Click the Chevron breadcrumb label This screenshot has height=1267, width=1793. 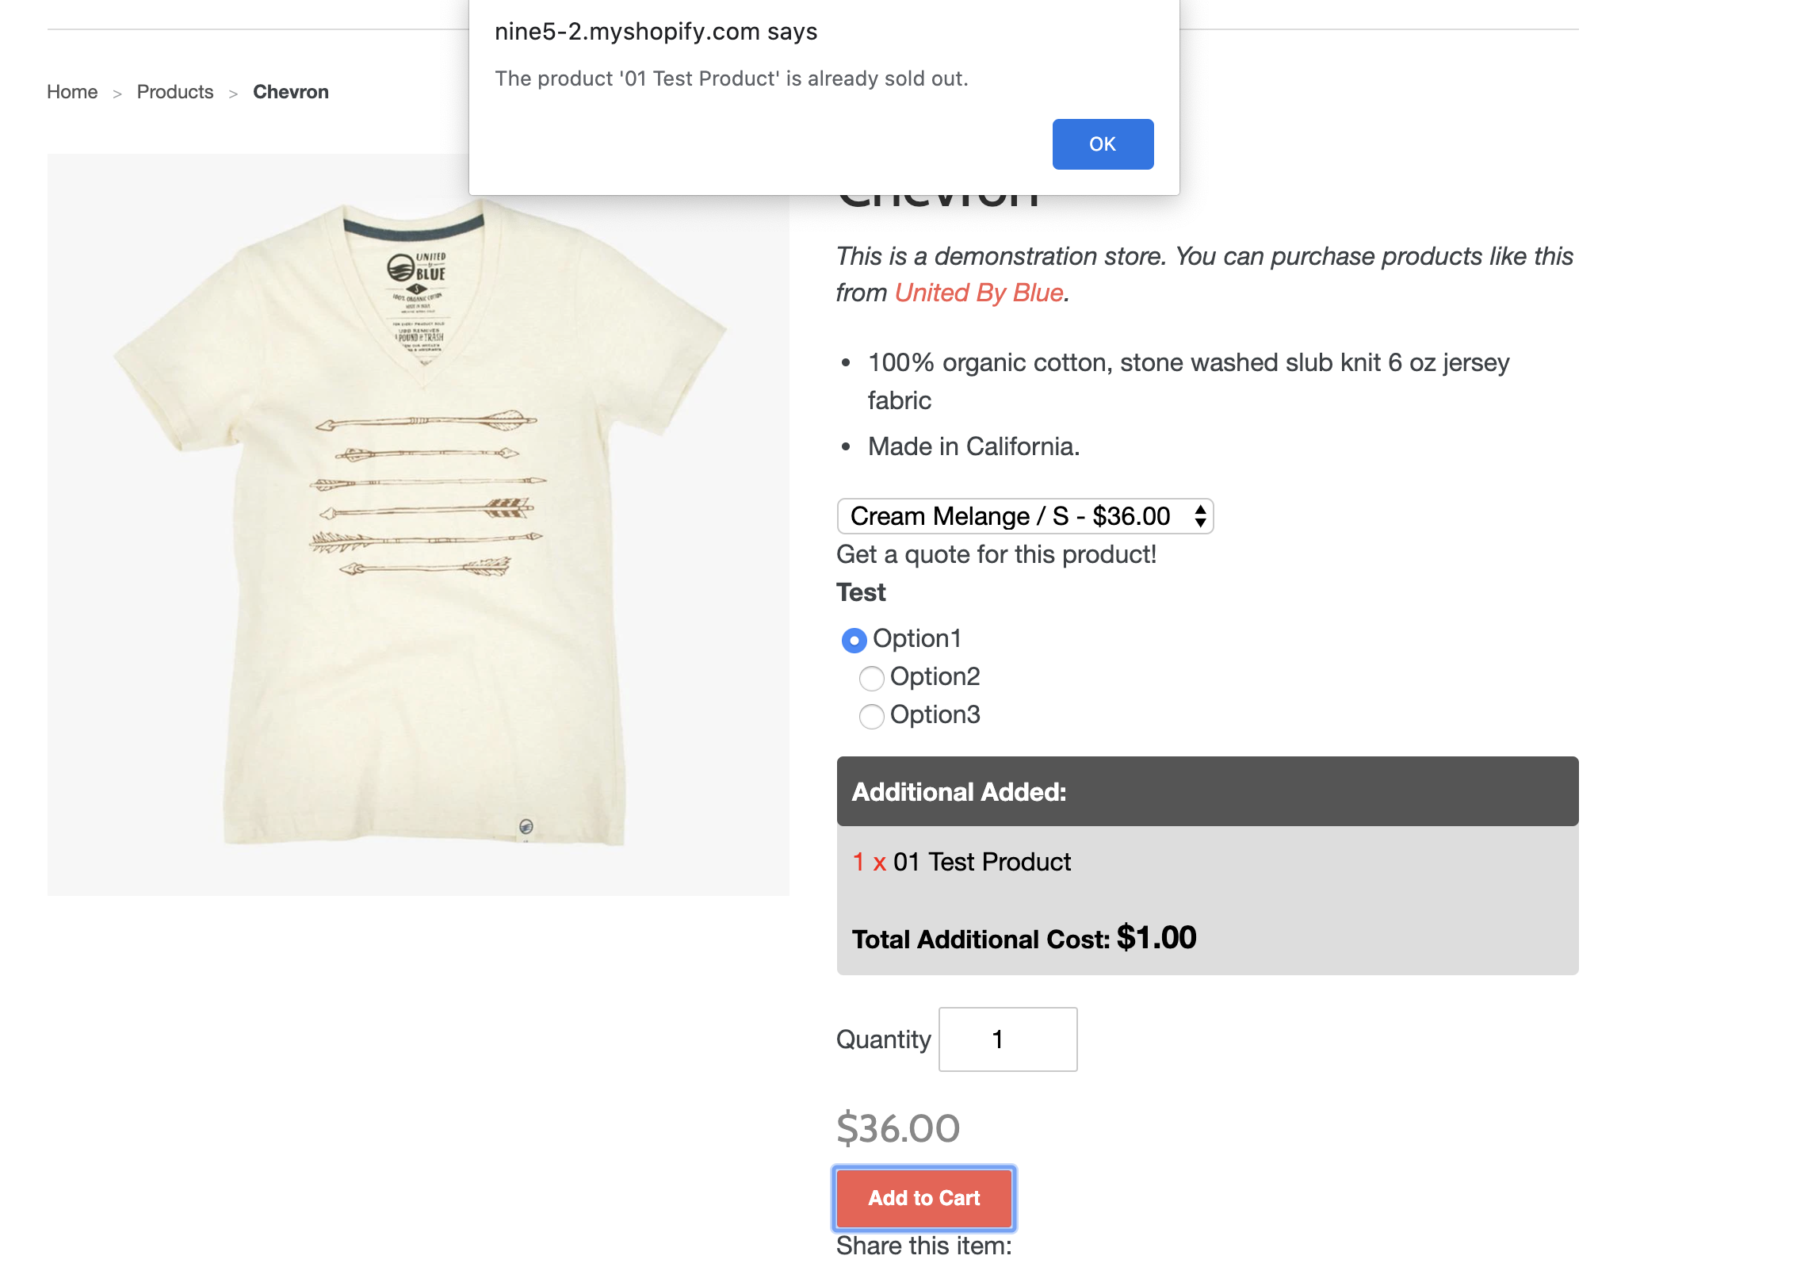[x=290, y=92]
